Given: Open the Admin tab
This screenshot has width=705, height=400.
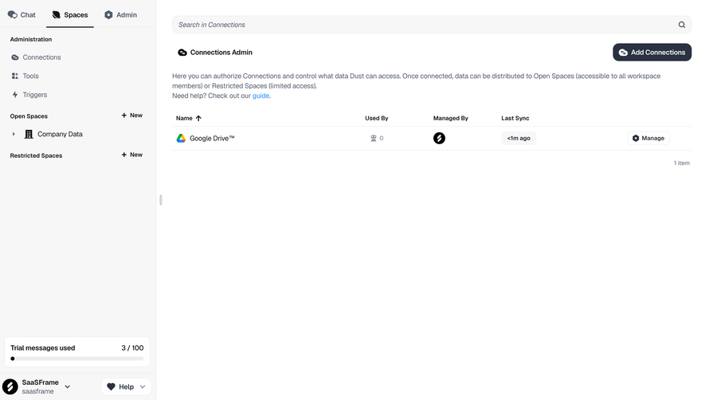Looking at the screenshot, I should 120,15.
